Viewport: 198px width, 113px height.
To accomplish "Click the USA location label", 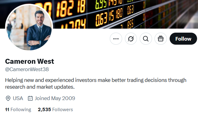I will (18, 98).
